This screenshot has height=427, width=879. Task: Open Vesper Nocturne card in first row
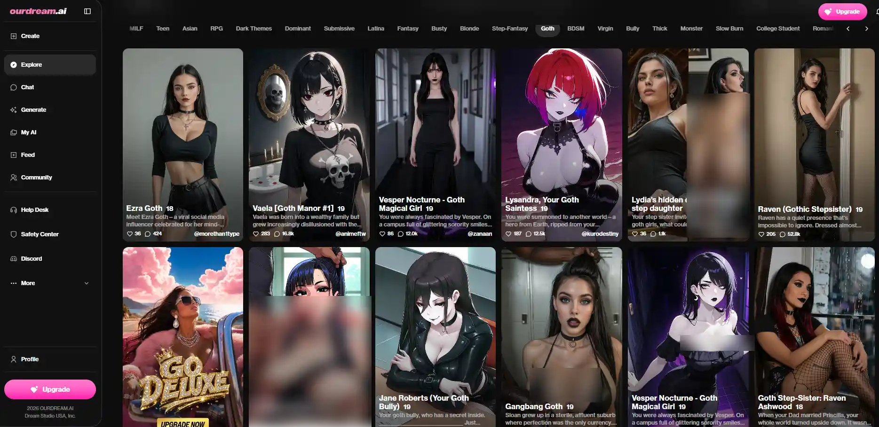pos(436,145)
